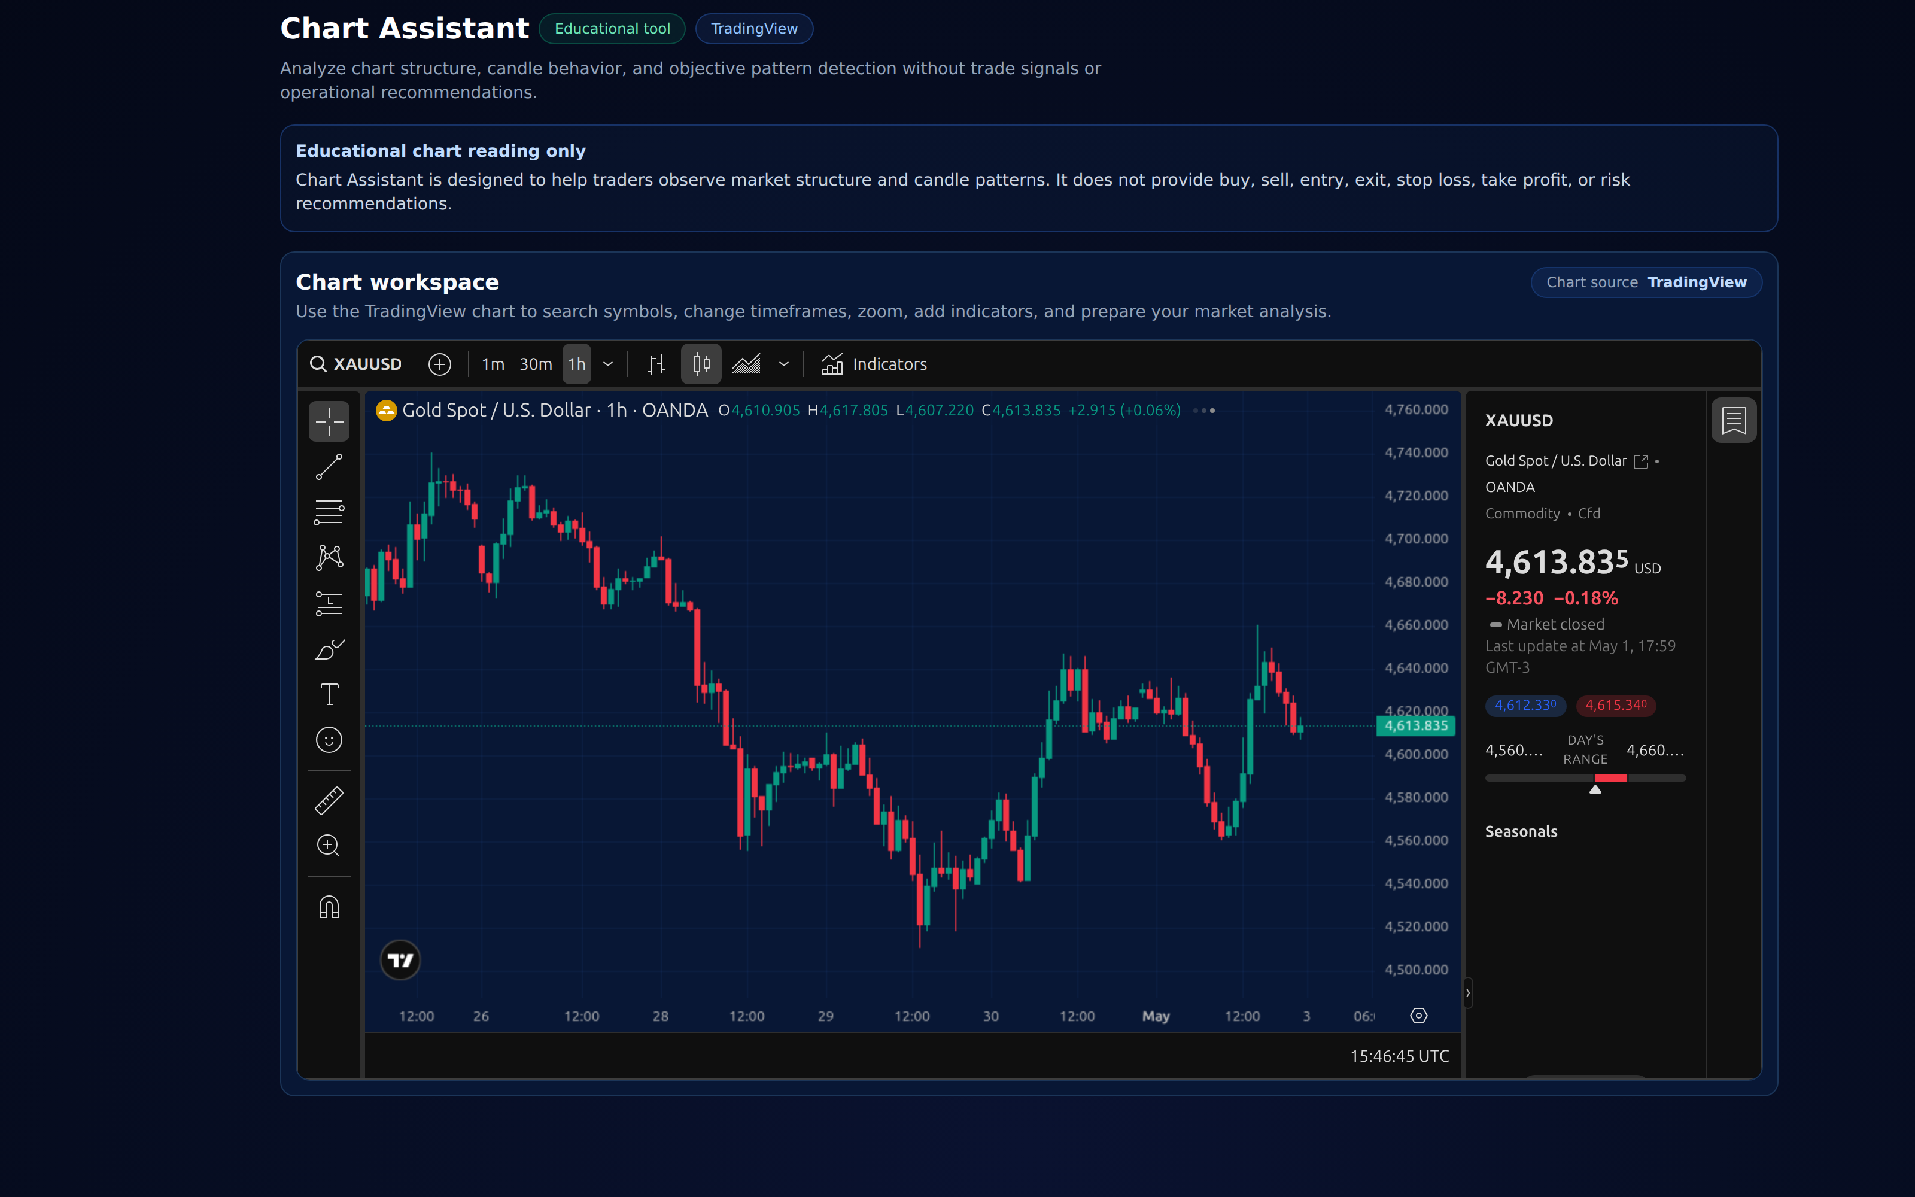Click 'Educational chart reading only' heading
This screenshot has width=1915, height=1197.
(441, 151)
